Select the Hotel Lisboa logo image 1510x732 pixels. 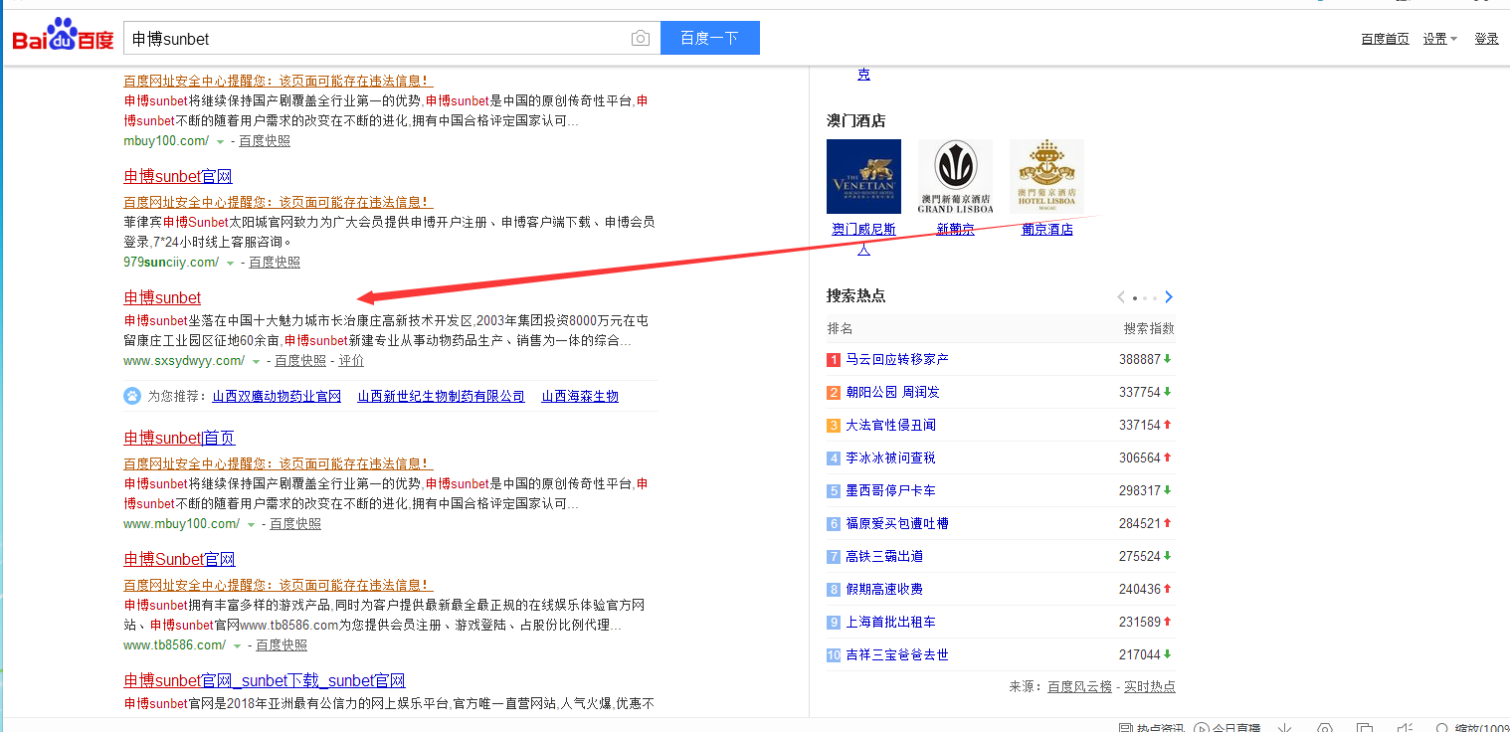point(1046,176)
